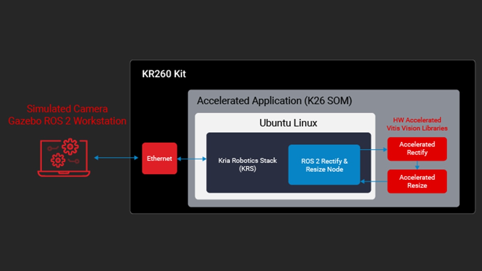Click the Accelerated Resize box
The height and width of the screenshot is (271, 482).
coord(417,181)
